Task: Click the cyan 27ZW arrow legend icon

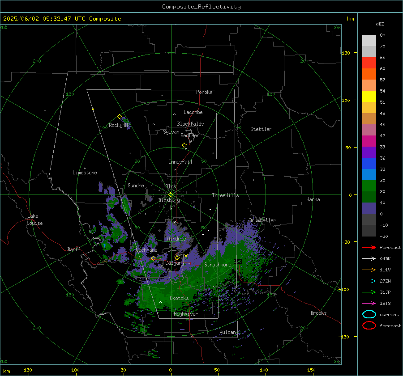Action: tap(369, 281)
